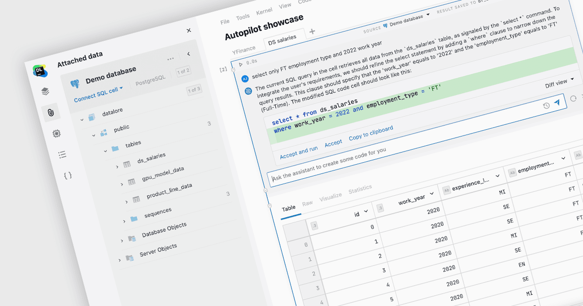583x306 pixels.
Task: Click the tables folder icon
Action: [115, 148]
